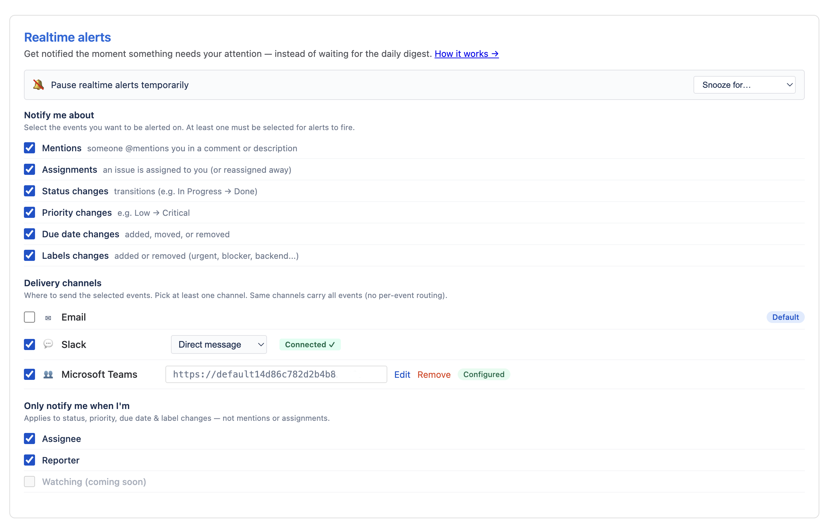Viewport: 828px width, 528px height.
Task: Click the muted bell pause icon
Action: click(x=38, y=85)
